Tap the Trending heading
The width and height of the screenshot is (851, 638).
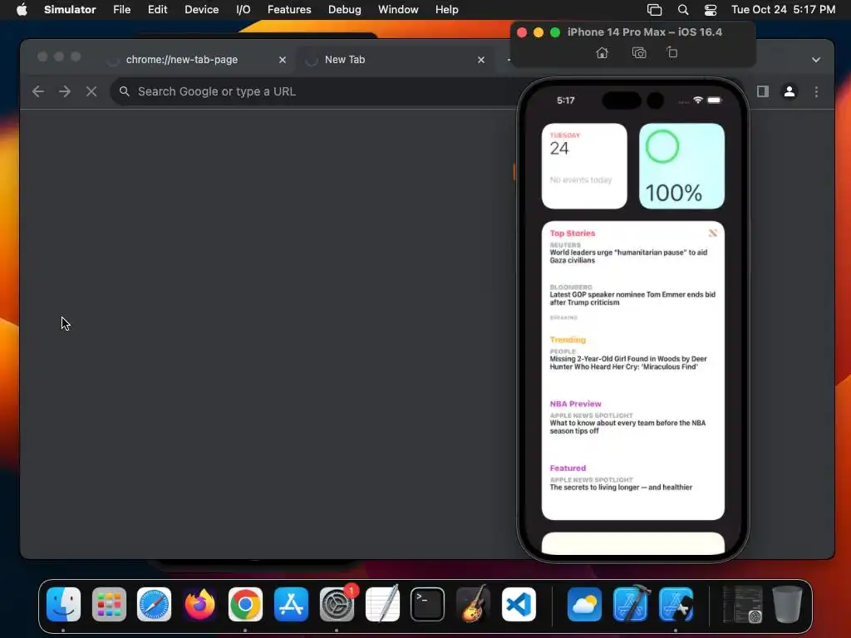[x=568, y=340]
